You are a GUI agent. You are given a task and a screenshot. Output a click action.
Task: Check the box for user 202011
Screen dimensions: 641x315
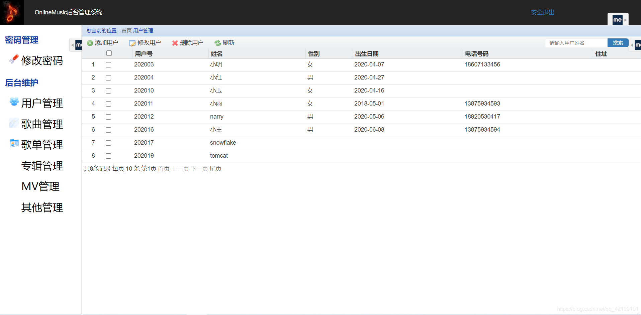point(108,104)
